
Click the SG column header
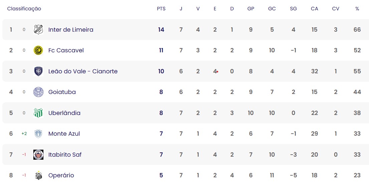[293, 9]
